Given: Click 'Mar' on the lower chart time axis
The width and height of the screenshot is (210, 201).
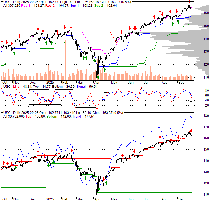Looking at the screenshot, I should point(80,199).
